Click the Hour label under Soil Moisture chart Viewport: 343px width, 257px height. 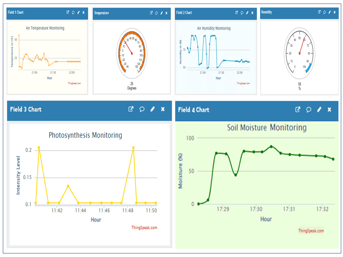(x=266, y=219)
